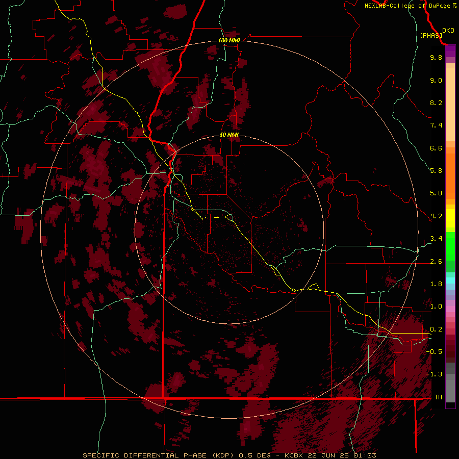Click the 0.2 value on the scale

(x=436, y=329)
